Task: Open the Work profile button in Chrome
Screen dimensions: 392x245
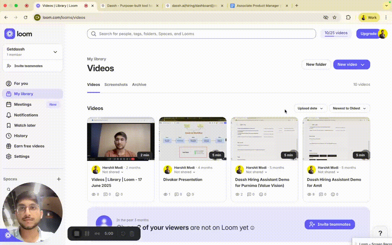Action: (369, 18)
